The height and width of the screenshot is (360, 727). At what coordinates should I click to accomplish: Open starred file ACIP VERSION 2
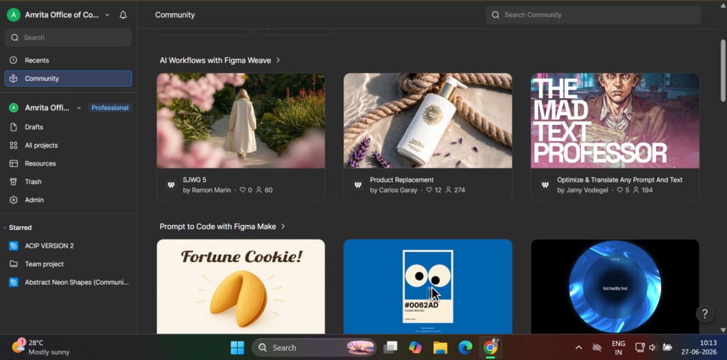[x=68, y=246]
